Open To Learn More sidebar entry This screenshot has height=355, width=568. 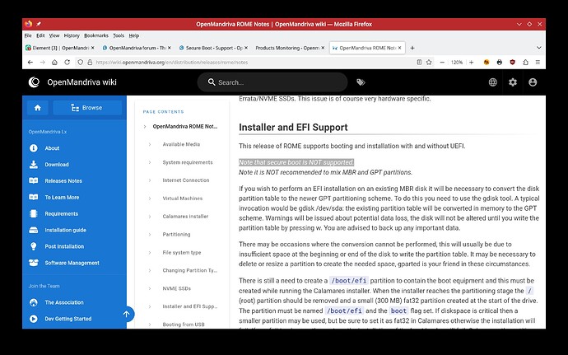point(62,197)
